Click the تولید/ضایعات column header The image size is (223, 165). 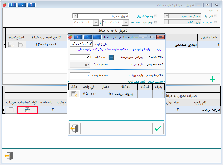click(27, 103)
